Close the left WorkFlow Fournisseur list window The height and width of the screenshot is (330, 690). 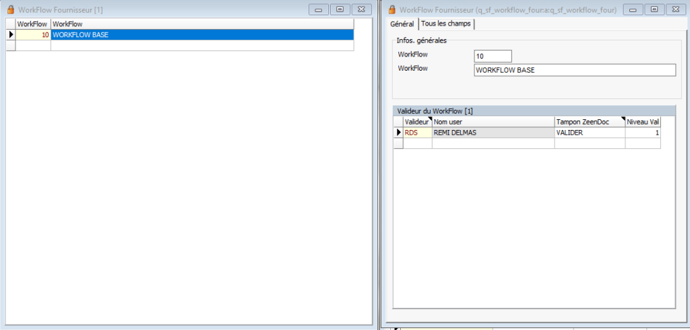[361, 9]
